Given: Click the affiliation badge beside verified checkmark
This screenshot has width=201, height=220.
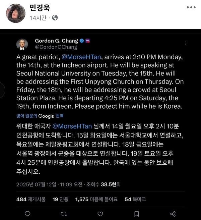Looking at the screenshot, I should coord(88,41).
